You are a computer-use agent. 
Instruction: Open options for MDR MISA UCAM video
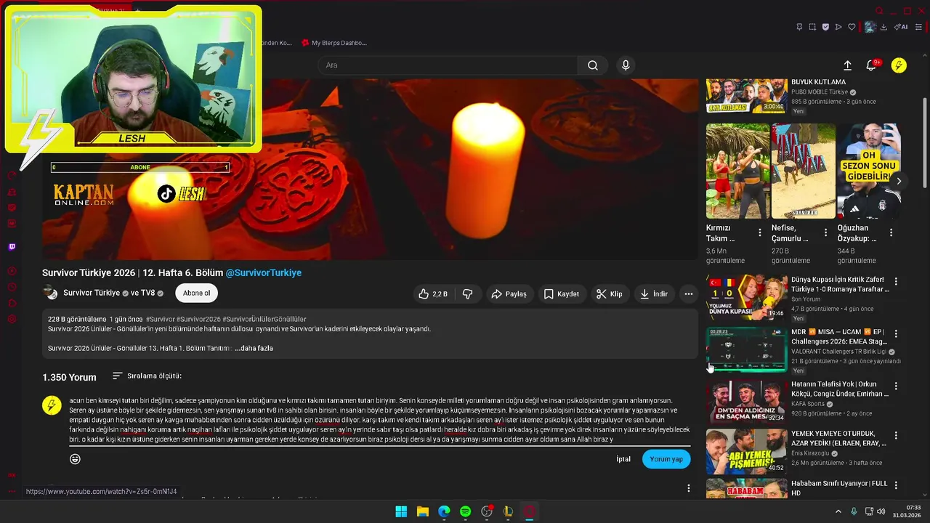coord(896,334)
